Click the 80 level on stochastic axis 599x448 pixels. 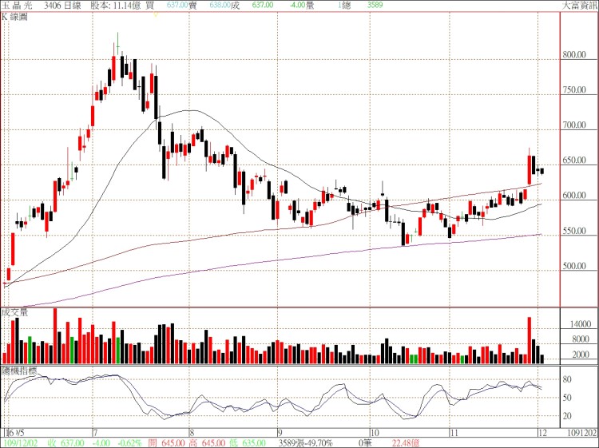coord(566,379)
